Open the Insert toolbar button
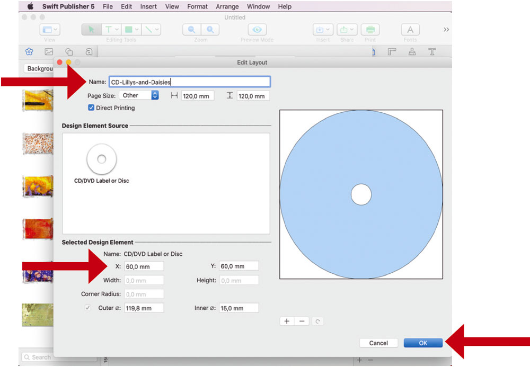 click(323, 30)
